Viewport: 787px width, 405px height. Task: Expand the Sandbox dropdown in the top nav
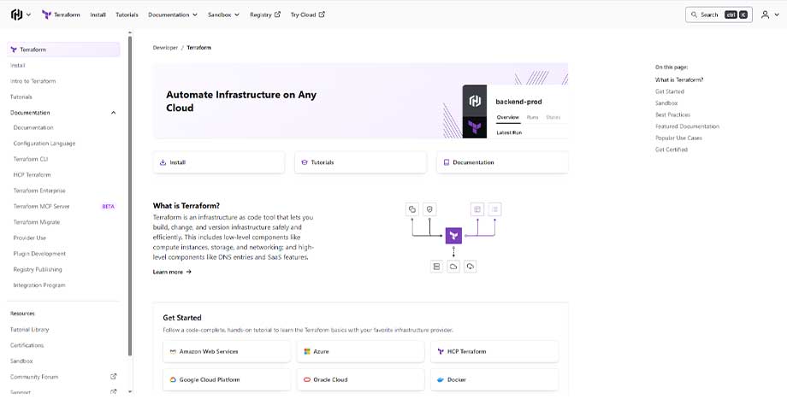[223, 15]
